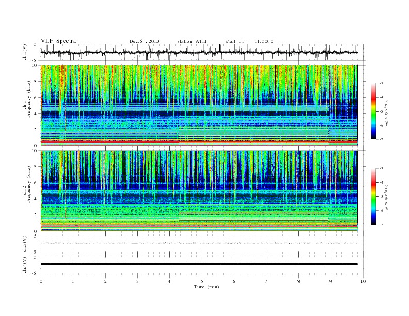Click the thick ch.4 voltage trace
This screenshot has width=409, height=316.
[x=199, y=264]
